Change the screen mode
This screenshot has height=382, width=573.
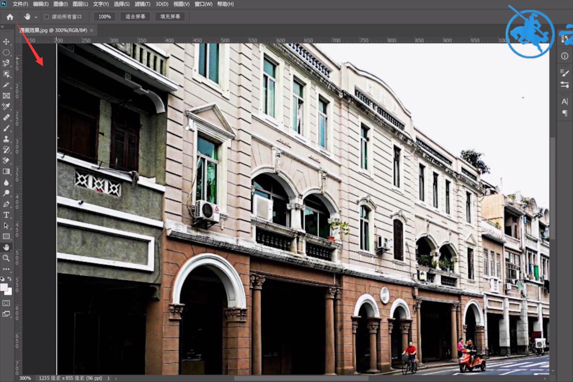tap(6, 314)
